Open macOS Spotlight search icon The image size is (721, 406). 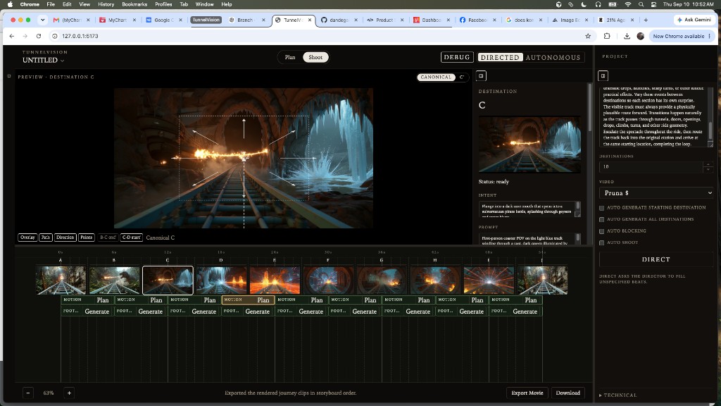641,4
